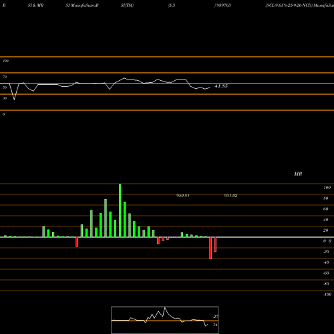
Task: Click the right axis label -60
Action: 326,273
